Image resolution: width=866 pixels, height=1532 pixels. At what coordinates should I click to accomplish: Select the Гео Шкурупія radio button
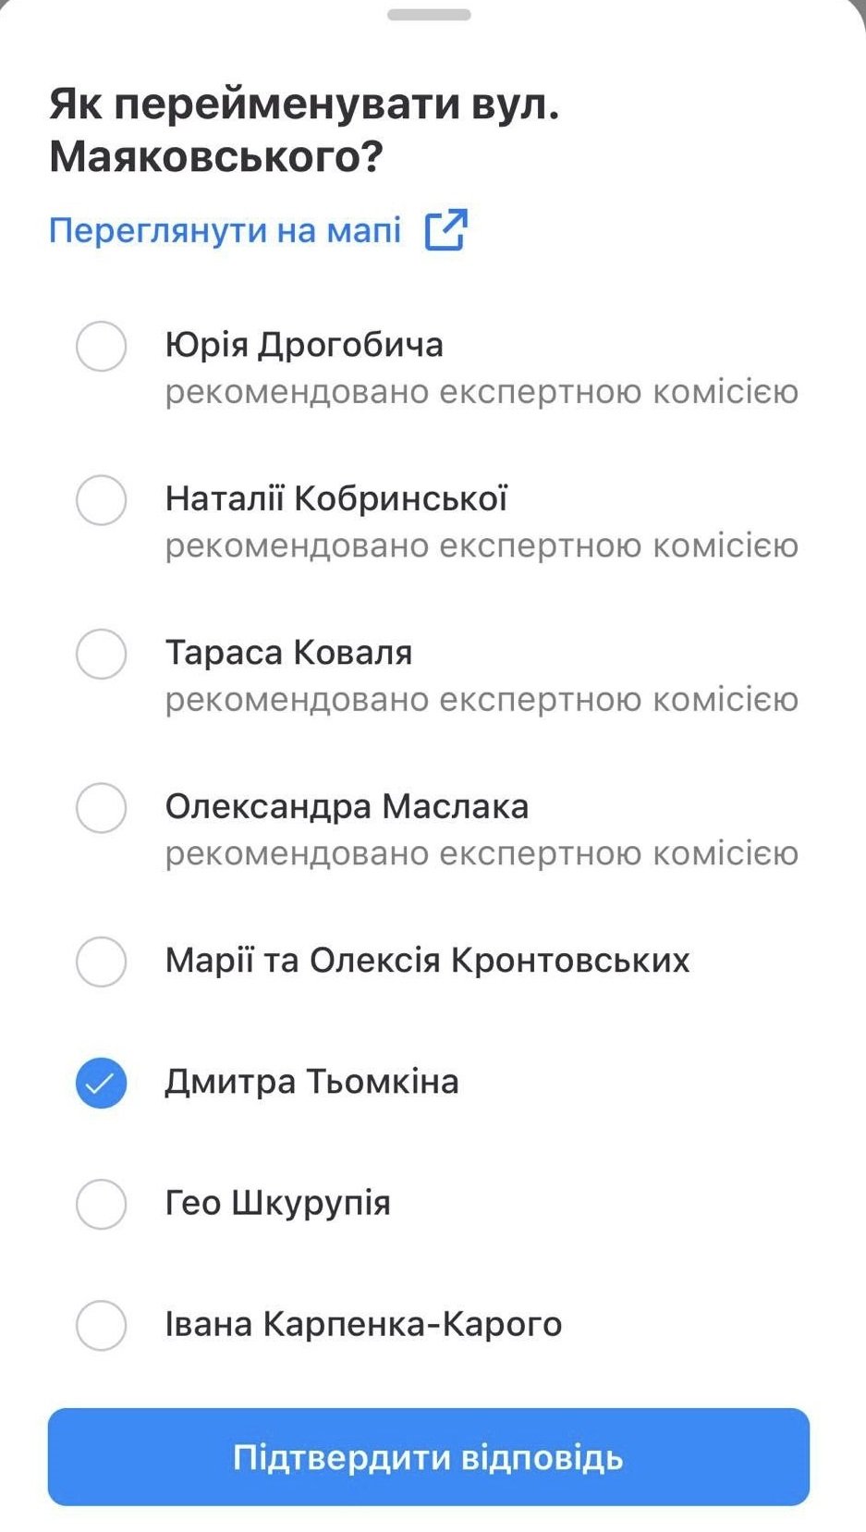(x=101, y=1204)
